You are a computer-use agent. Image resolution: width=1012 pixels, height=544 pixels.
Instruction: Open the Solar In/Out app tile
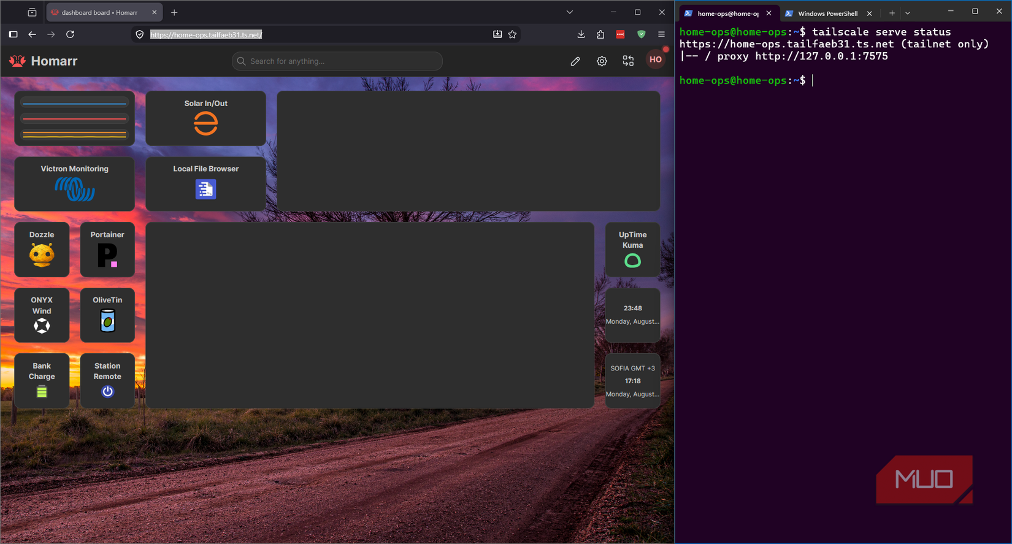pyautogui.click(x=205, y=118)
